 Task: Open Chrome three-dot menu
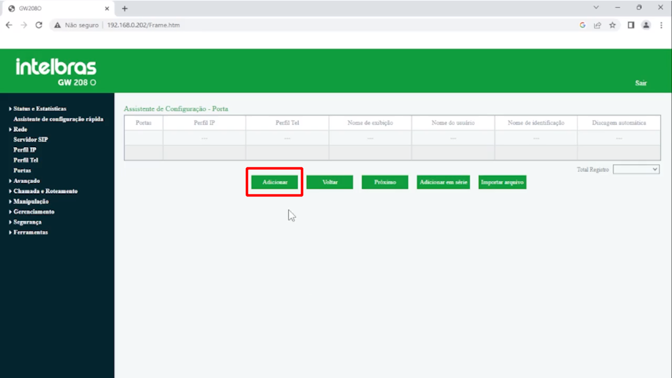(x=661, y=25)
